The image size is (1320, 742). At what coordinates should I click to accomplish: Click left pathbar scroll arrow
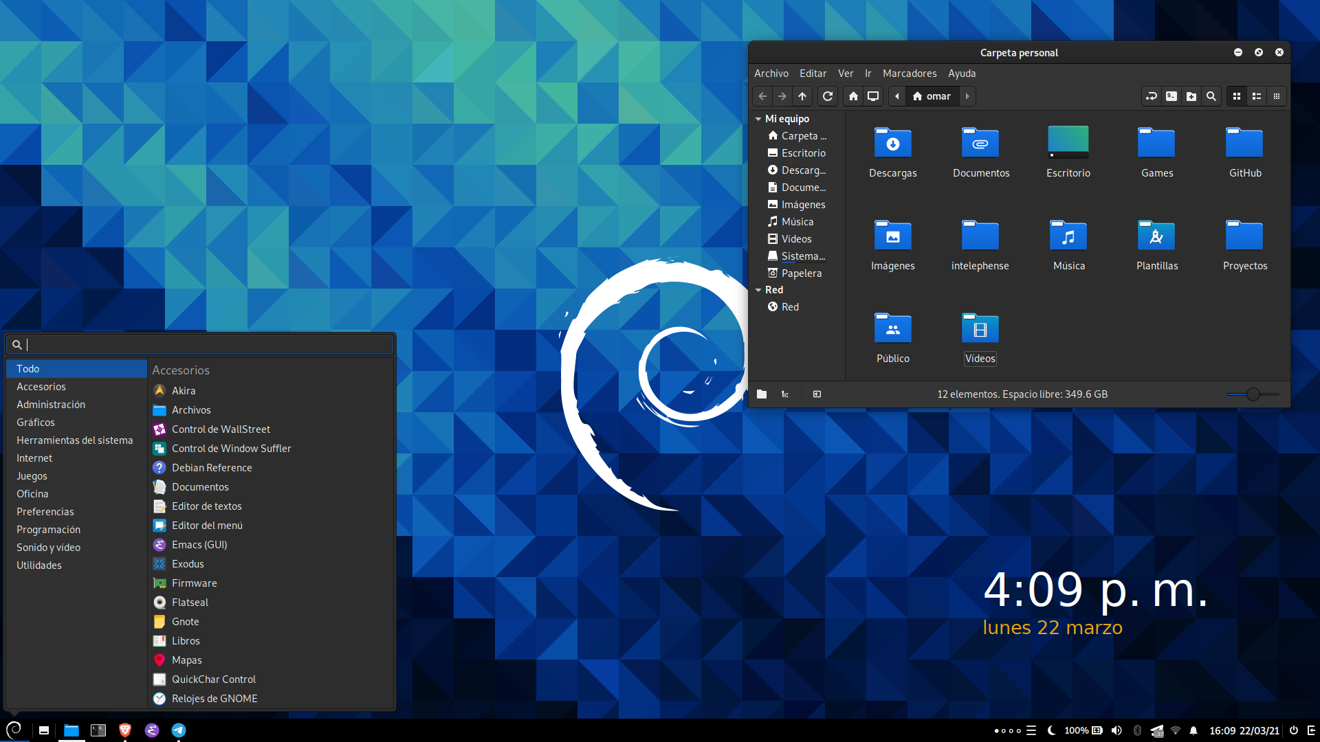pyautogui.click(x=897, y=96)
